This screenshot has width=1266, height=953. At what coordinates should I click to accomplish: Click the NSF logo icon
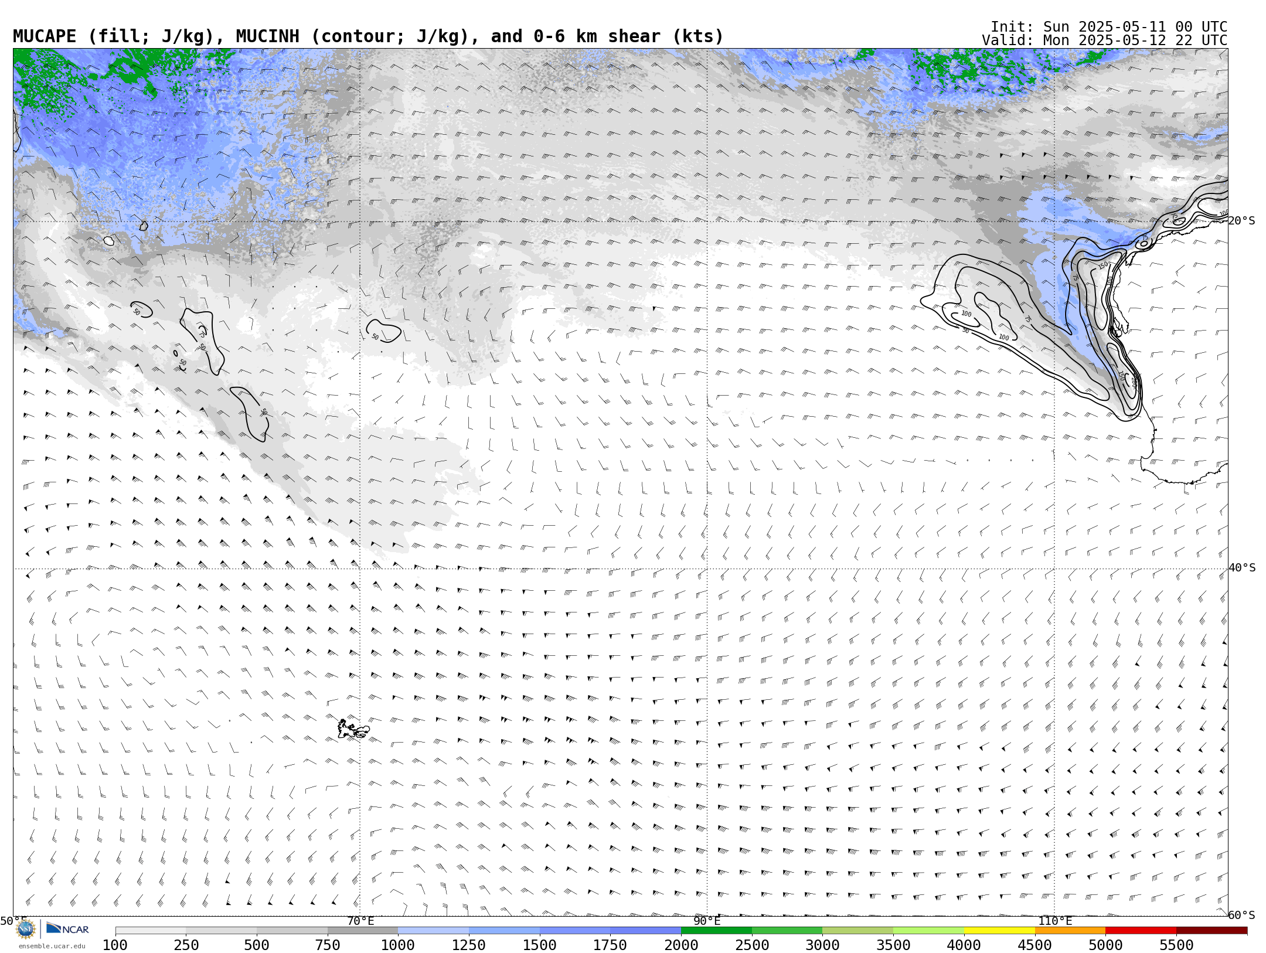click(26, 929)
